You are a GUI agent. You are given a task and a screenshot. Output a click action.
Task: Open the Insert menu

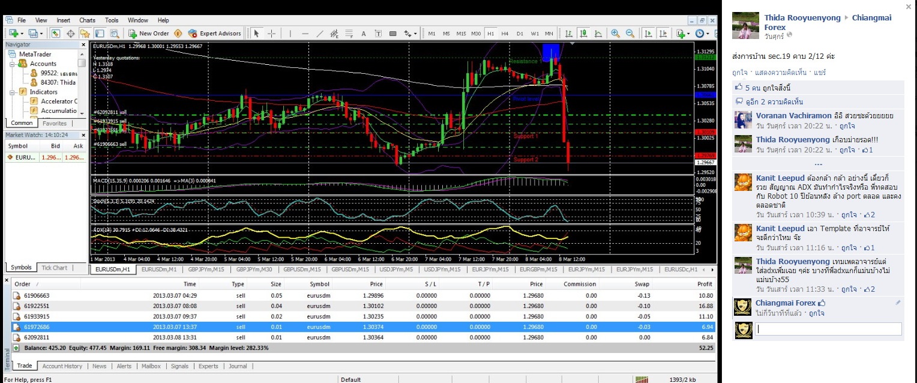(x=63, y=20)
